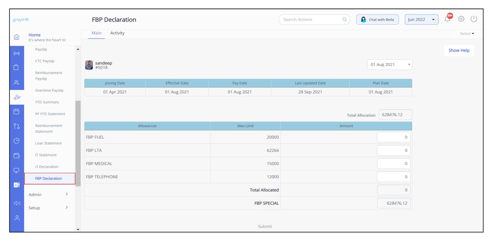The image size is (493, 238).
Task: Click the Home icon in left sidebar
Action: [17, 37]
